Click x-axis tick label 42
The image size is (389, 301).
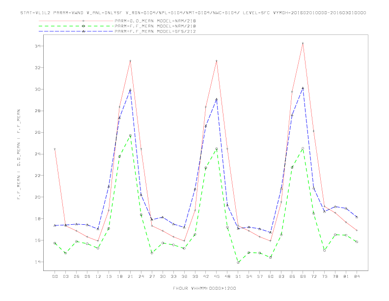[x=206, y=276]
